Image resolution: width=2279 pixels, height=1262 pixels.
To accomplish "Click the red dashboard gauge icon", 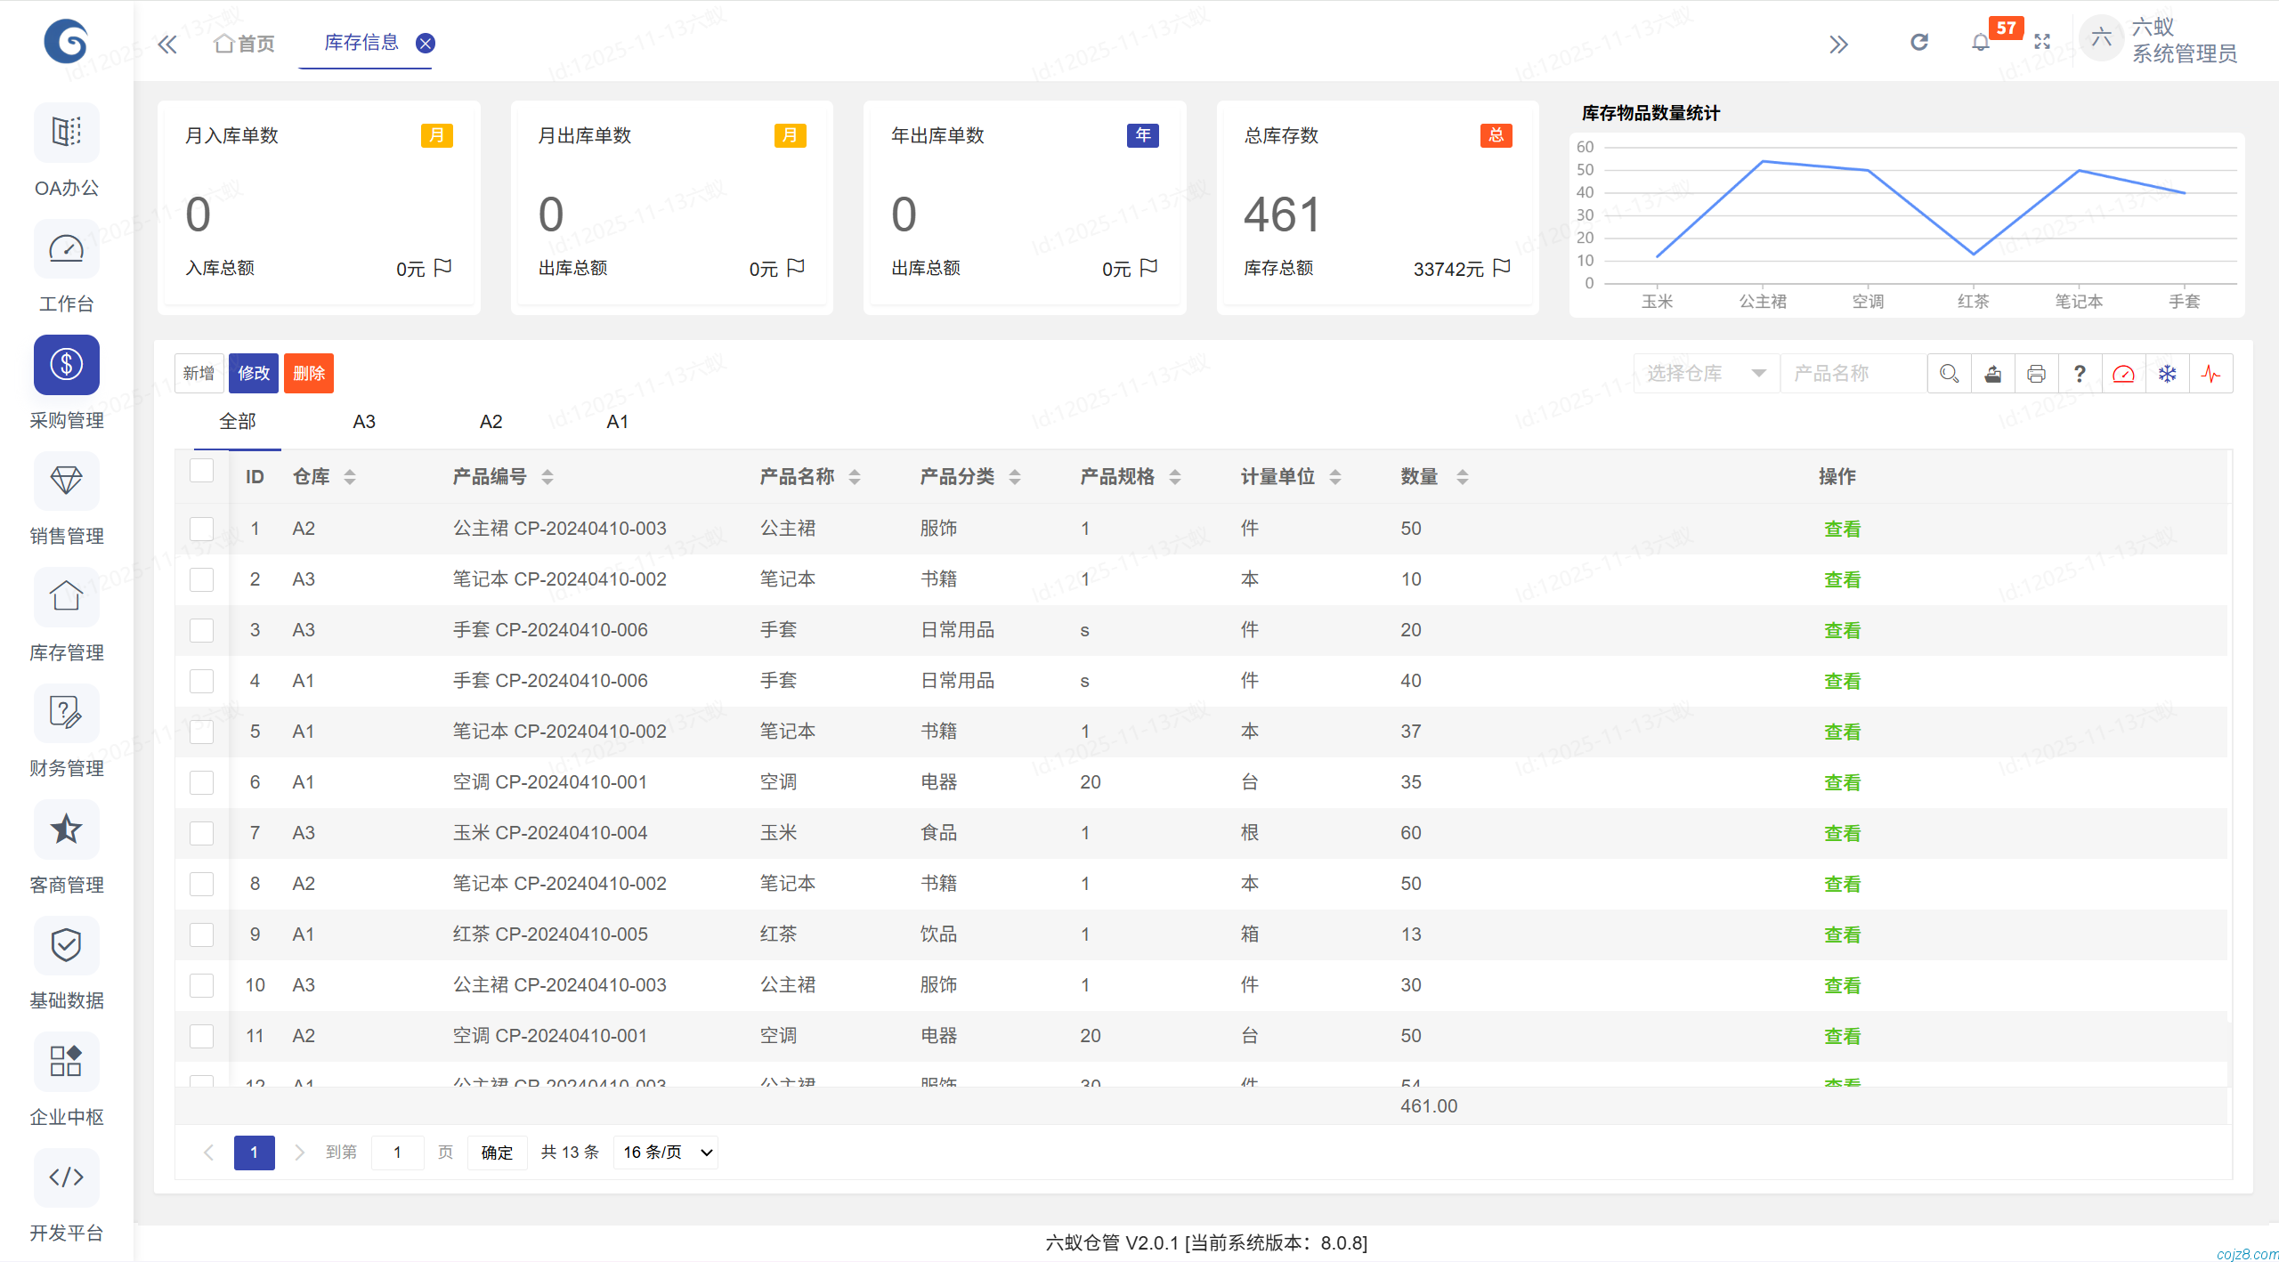I will [2124, 373].
